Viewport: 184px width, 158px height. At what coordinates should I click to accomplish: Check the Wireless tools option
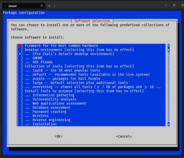(20, 116)
